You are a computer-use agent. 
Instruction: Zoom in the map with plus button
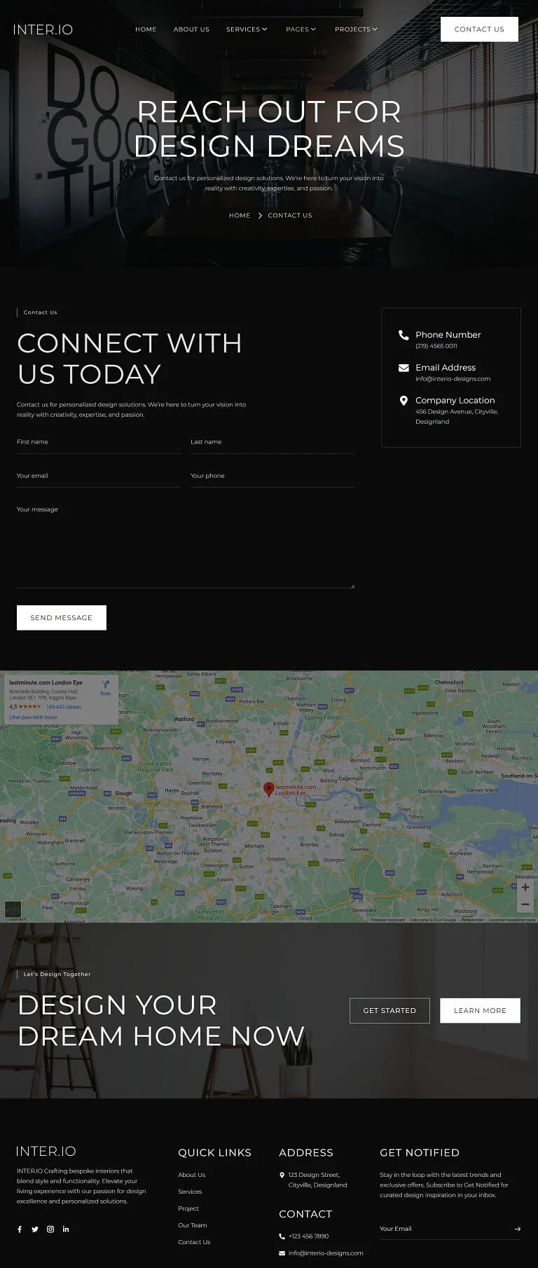pos(525,888)
